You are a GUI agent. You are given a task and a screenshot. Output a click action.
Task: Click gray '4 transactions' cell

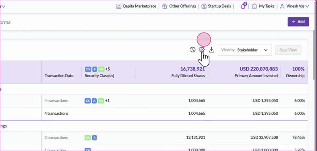pyautogui.click(x=56, y=100)
